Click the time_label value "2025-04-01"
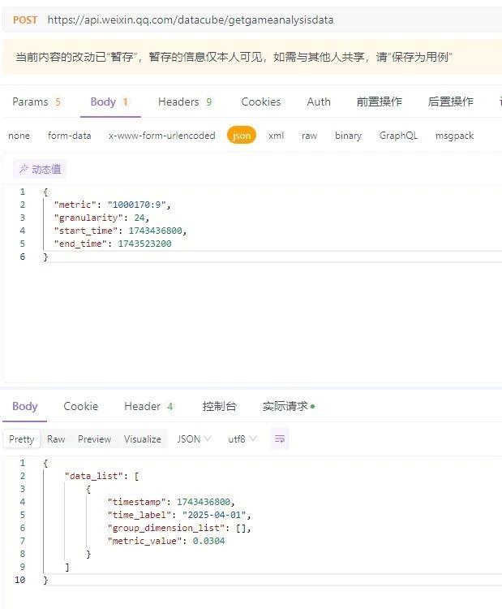 pos(214,515)
